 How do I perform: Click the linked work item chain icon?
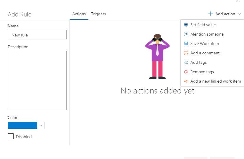[x=186, y=81]
